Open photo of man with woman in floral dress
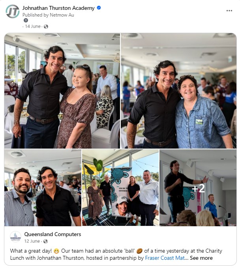 click(x=62, y=91)
